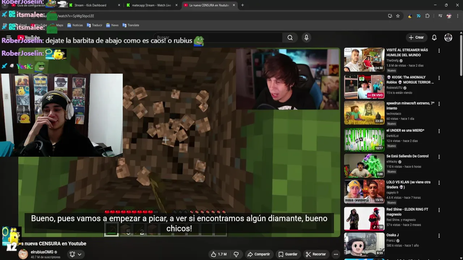Open the KIOSK live stream thumbnail
Image resolution: width=463 pixels, height=260 pixels.
[364, 87]
